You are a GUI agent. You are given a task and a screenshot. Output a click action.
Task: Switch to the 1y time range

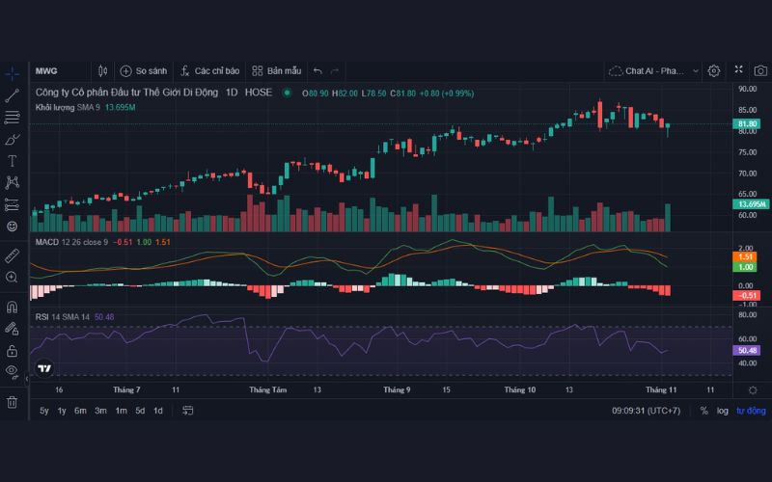62,411
